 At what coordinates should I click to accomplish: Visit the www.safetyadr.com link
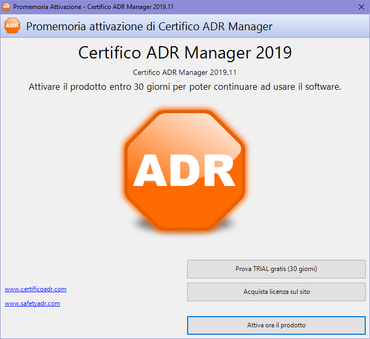32,303
